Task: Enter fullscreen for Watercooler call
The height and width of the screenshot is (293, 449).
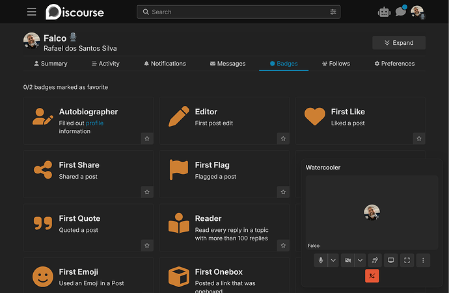Action: [407, 260]
